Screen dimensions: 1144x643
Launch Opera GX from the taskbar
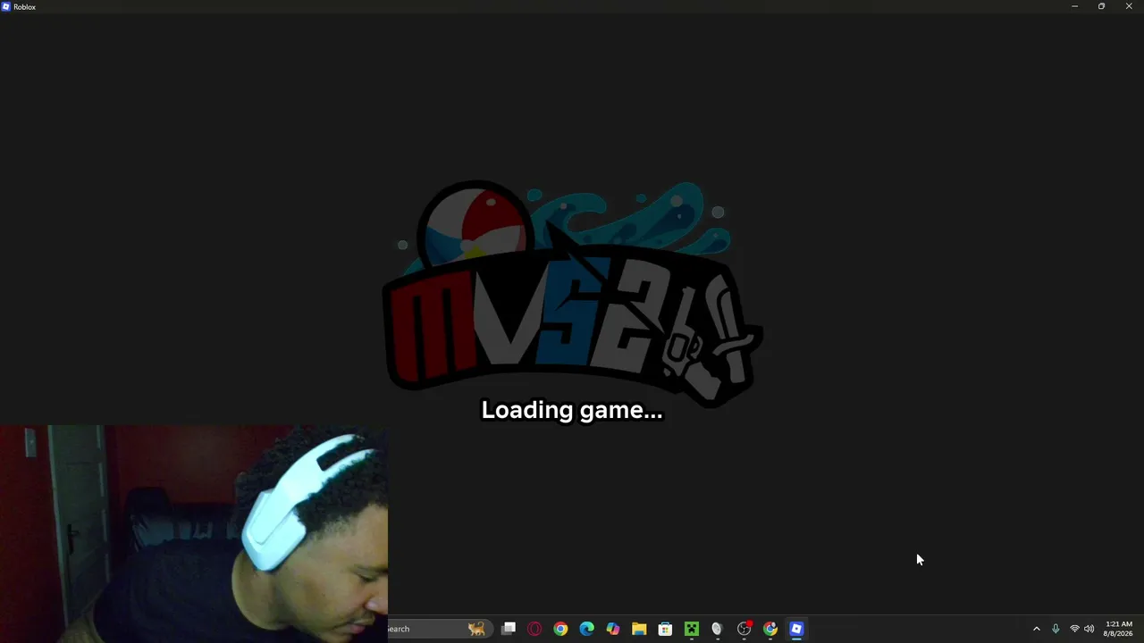point(534,629)
